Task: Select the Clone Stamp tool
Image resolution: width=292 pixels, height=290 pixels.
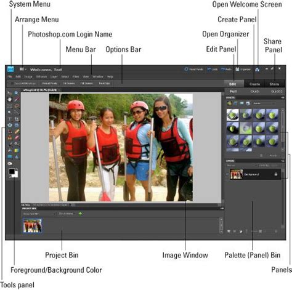Action: click(10, 138)
